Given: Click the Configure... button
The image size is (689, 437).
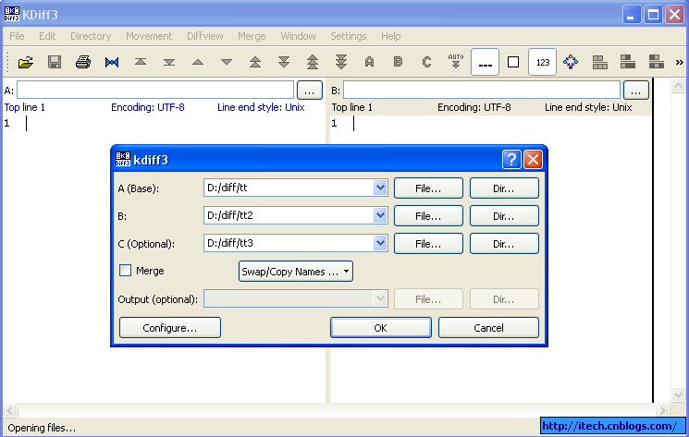Looking at the screenshot, I should tap(170, 328).
